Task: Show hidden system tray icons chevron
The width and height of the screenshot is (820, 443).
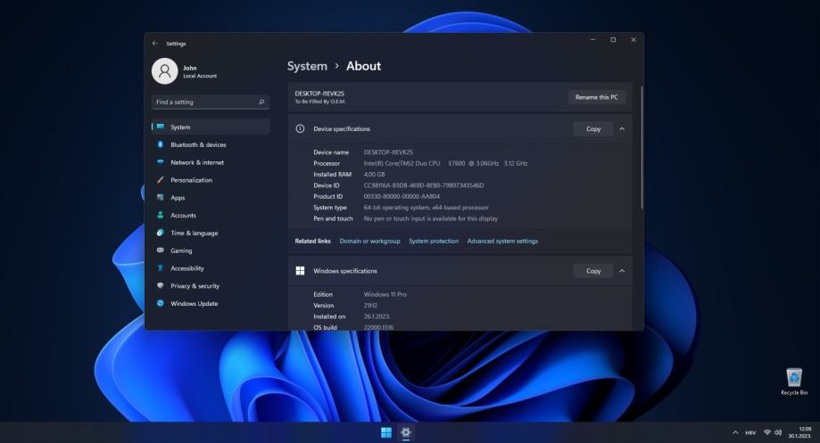Action: [x=736, y=432]
